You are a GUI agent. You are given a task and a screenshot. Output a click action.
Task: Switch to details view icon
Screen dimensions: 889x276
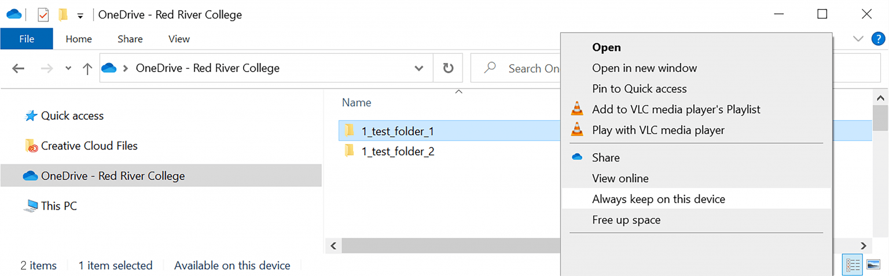[x=853, y=265]
